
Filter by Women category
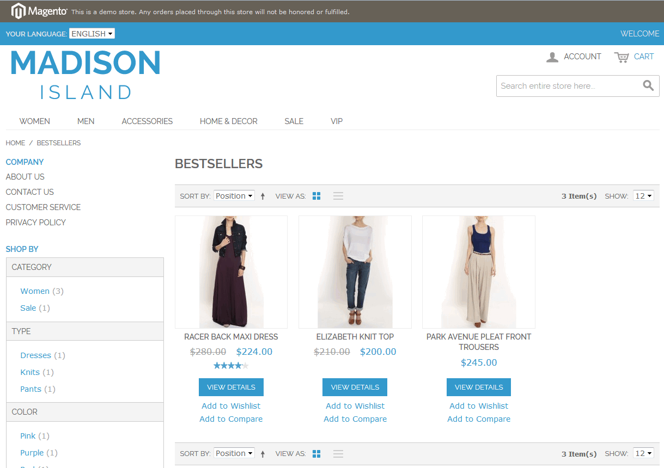pos(35,291)
